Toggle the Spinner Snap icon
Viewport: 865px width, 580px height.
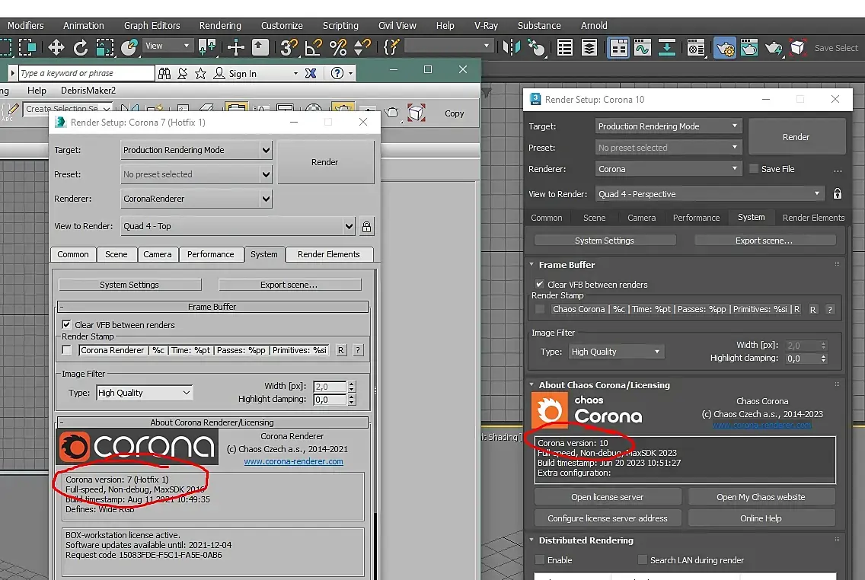(362, 47)
